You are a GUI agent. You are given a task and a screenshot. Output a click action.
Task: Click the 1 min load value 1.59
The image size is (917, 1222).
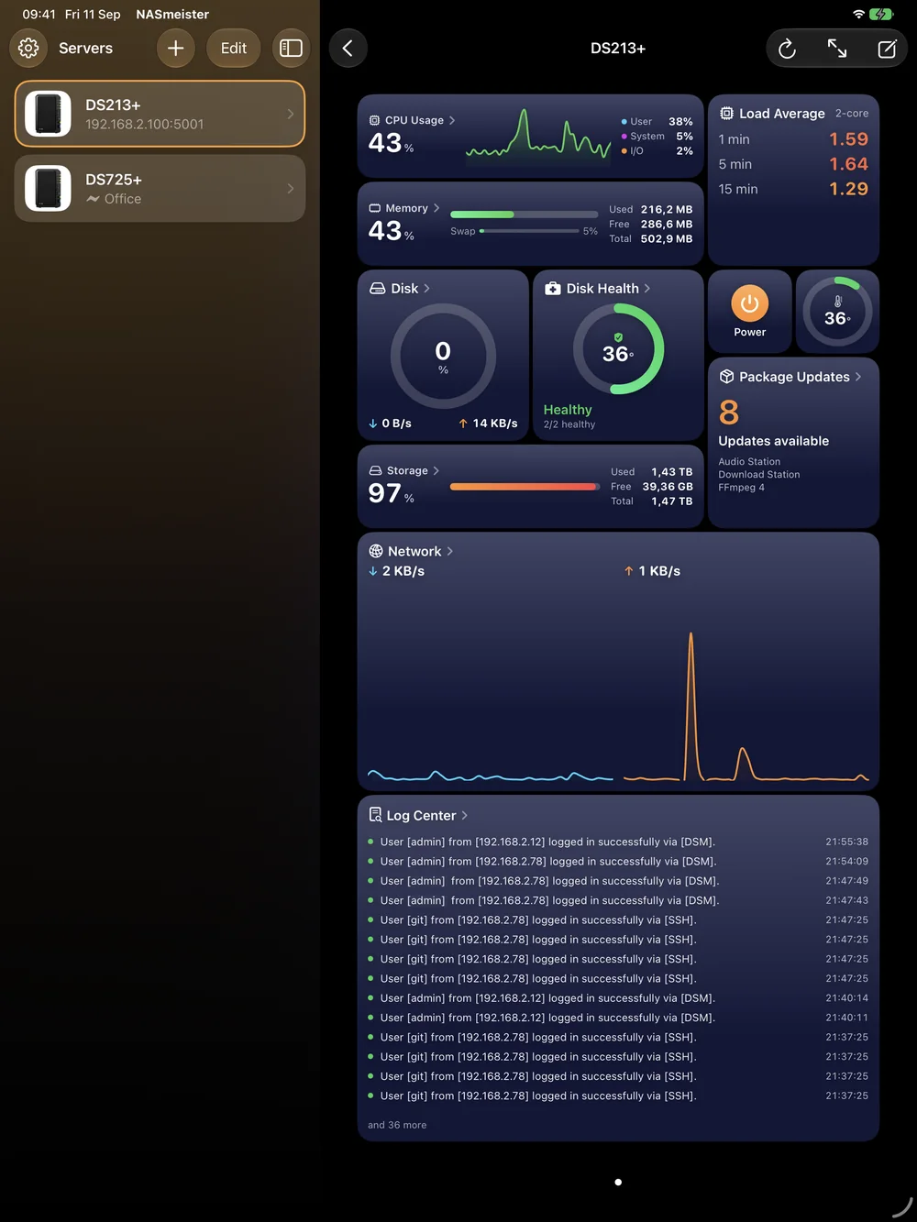[848, 139]
